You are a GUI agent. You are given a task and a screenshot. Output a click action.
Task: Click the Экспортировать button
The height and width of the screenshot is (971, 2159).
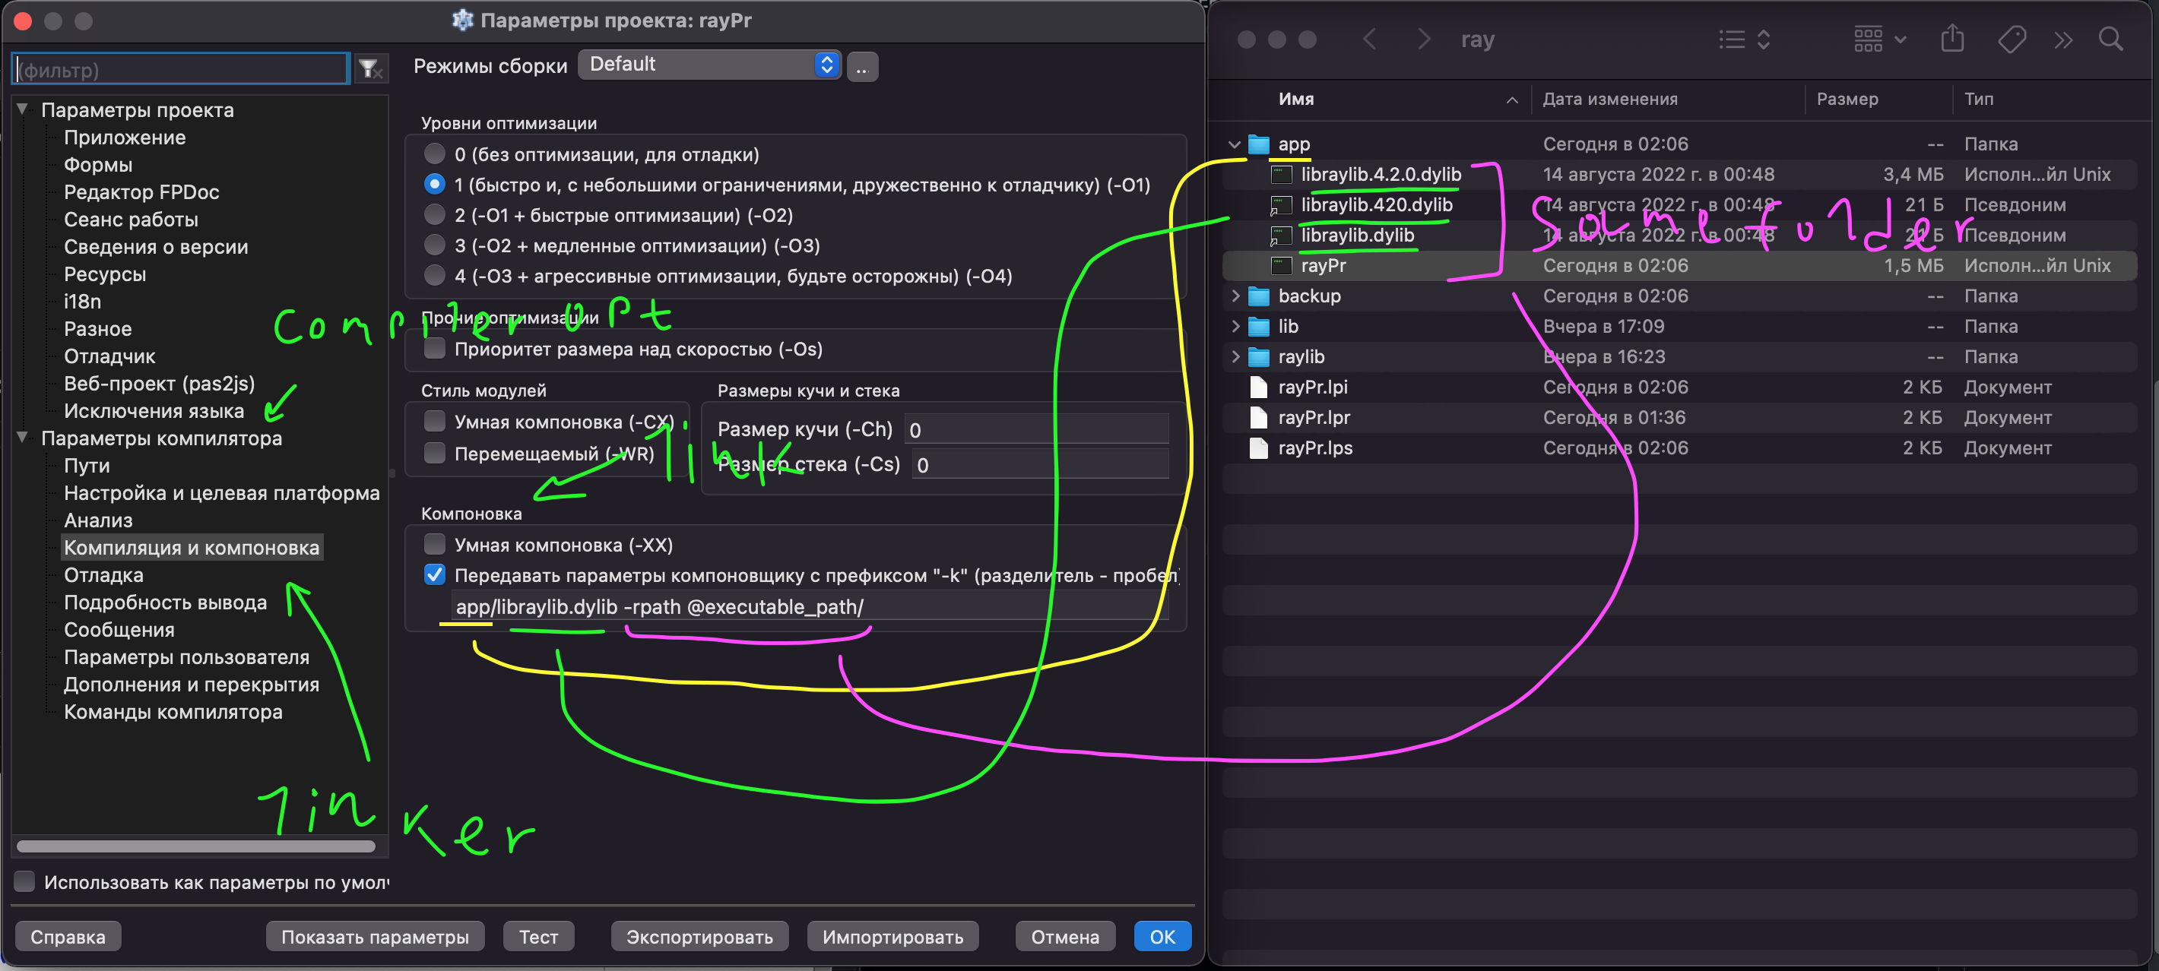[x=699, y=937]
